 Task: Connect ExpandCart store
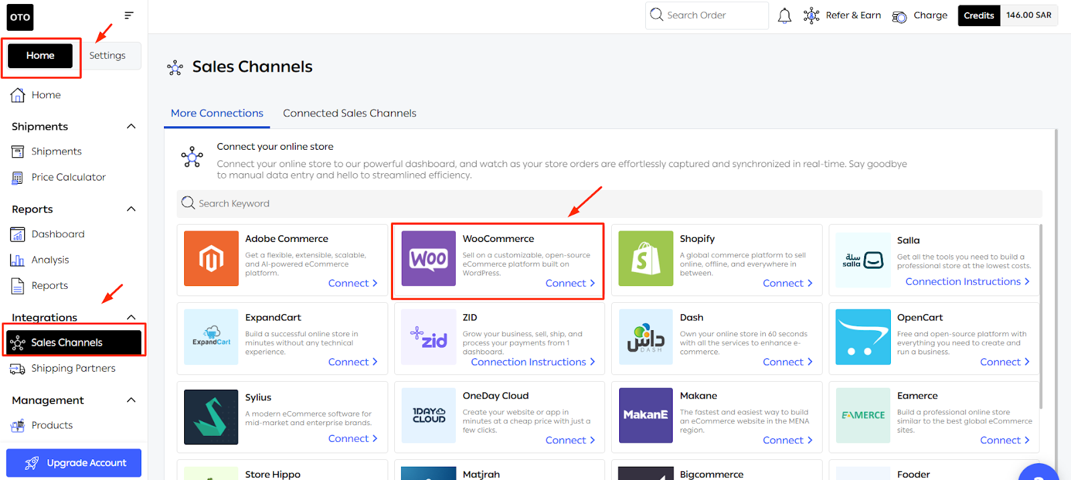click(x=353, y=362)
